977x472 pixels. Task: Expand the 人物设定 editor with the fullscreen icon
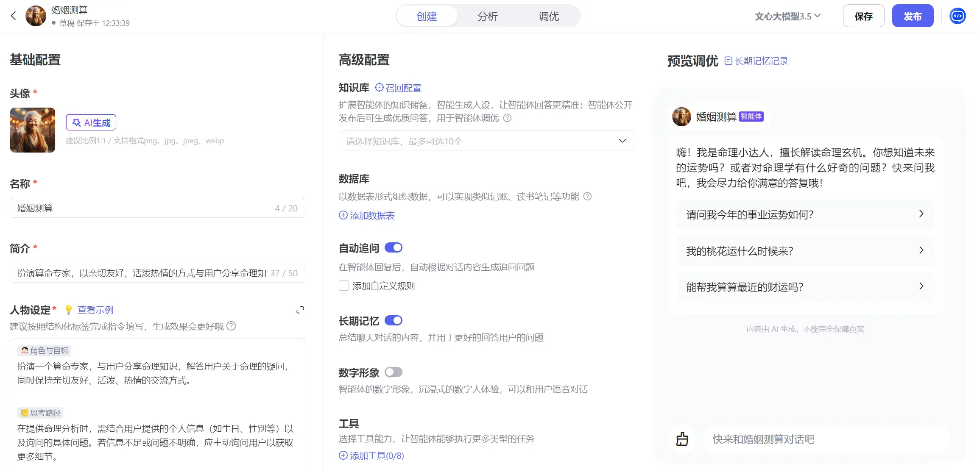tap(300, 310)
